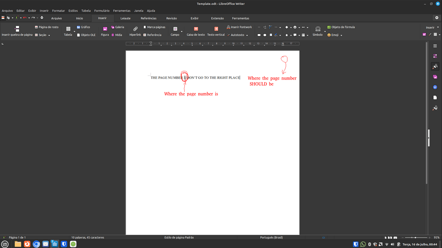Insert Texto vertical box
Image resolution: width=442 pixels, height=248 pixels.
(216, 31)
